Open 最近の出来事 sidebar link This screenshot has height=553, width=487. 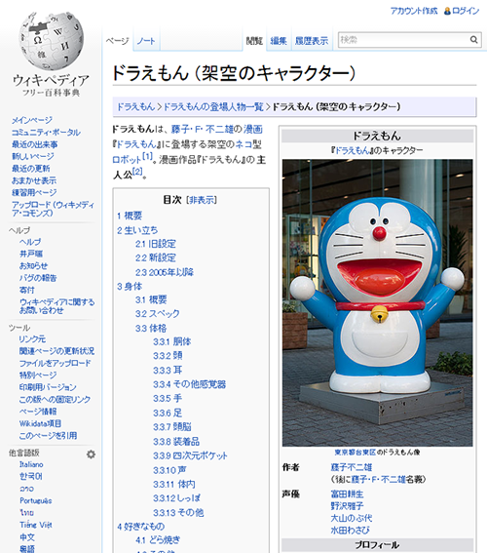[34, 144]
